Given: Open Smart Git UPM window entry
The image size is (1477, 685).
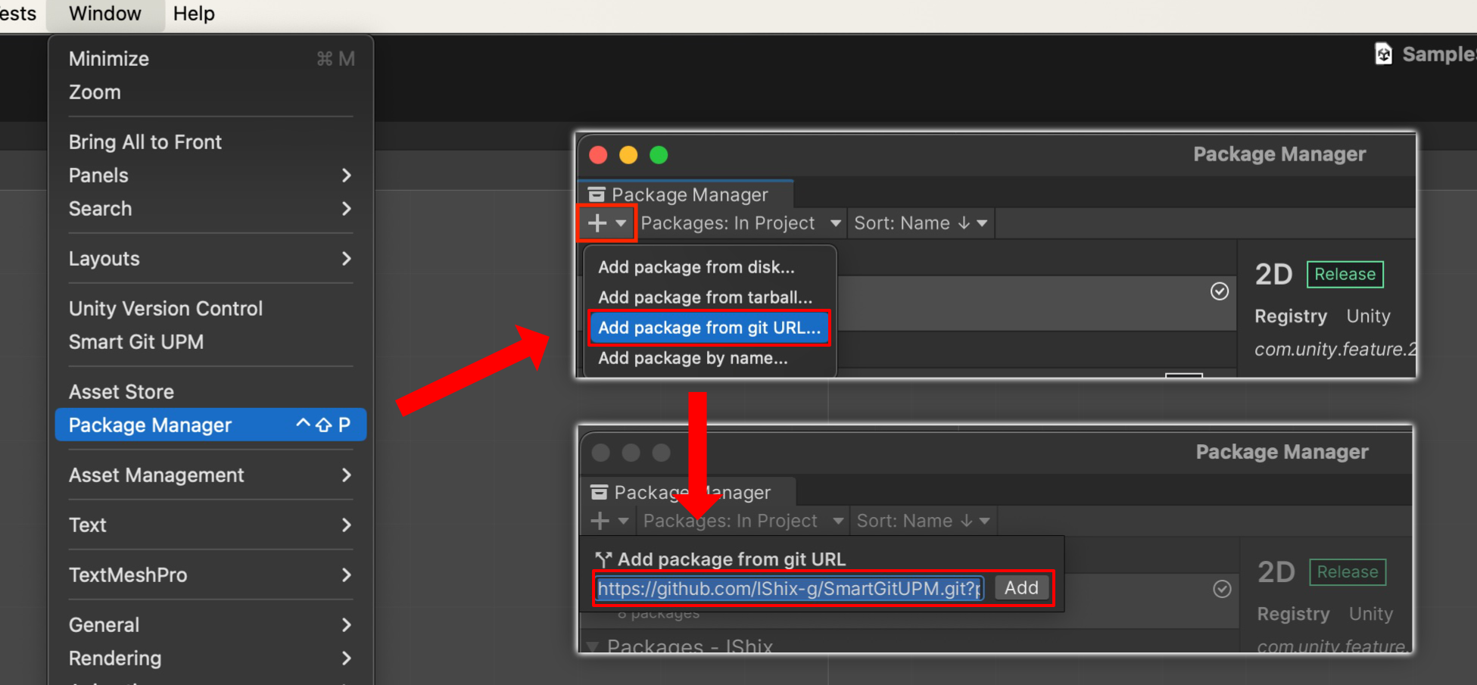Looking at the screenshot, I should click(x=211, y=341).
